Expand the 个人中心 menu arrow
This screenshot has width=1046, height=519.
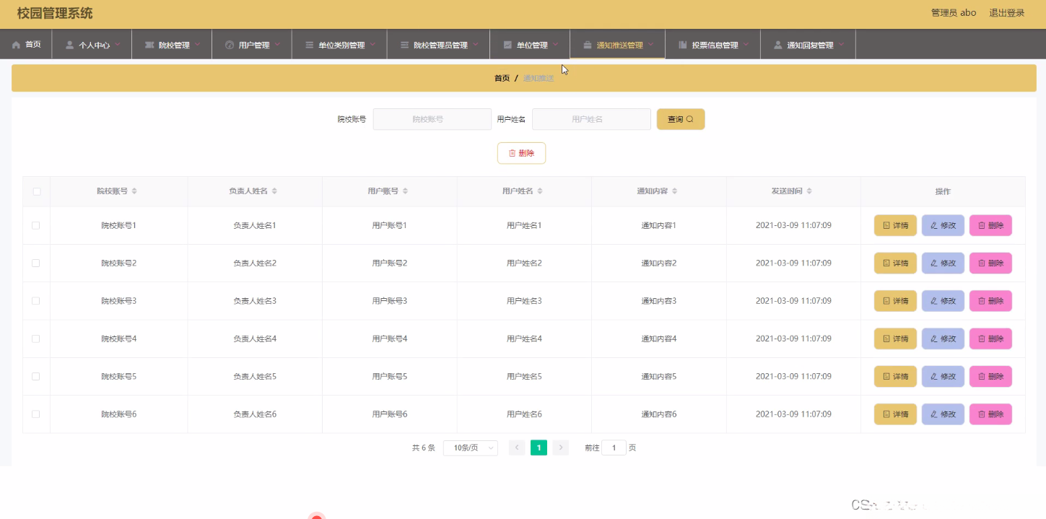118,44
